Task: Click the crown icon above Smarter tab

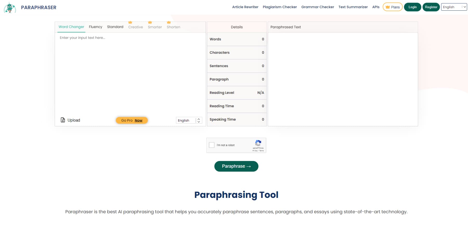Action: (150, 22)
